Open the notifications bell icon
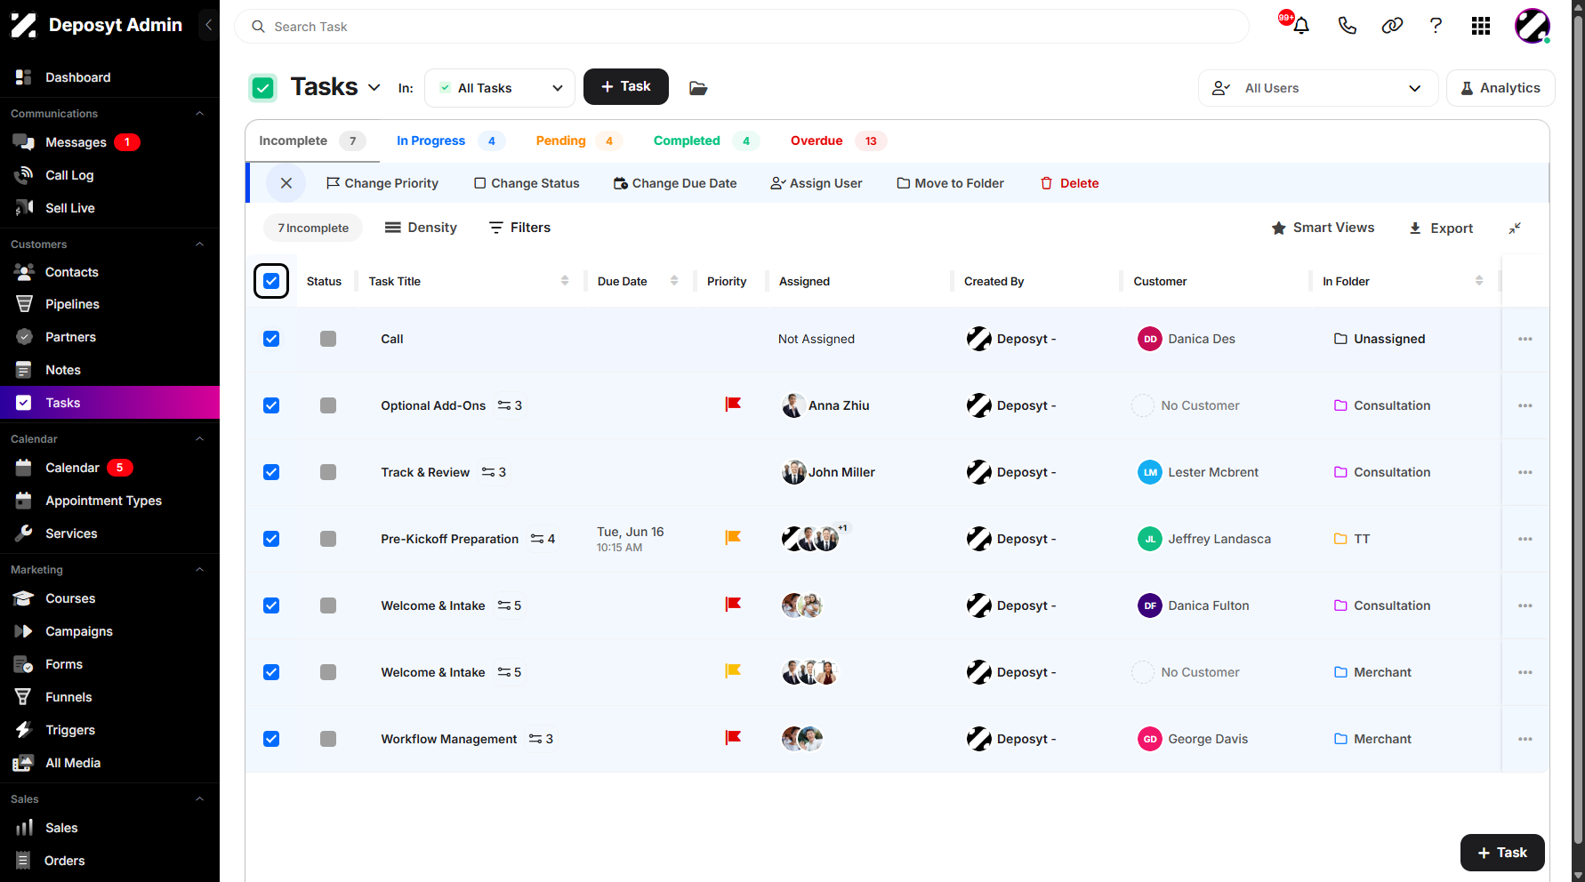Screen dimensions: 1585x882 pyautogui.click(x=1300, y=26)
